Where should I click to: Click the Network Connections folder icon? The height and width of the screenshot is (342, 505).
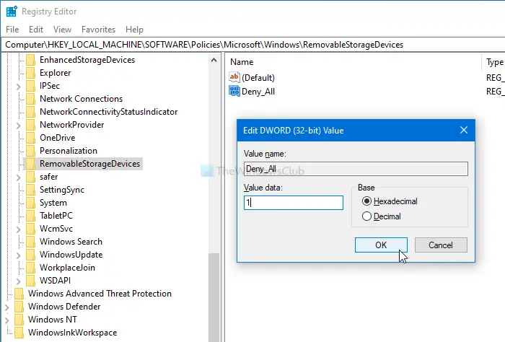pyautogui.click(x=30, y=99)
